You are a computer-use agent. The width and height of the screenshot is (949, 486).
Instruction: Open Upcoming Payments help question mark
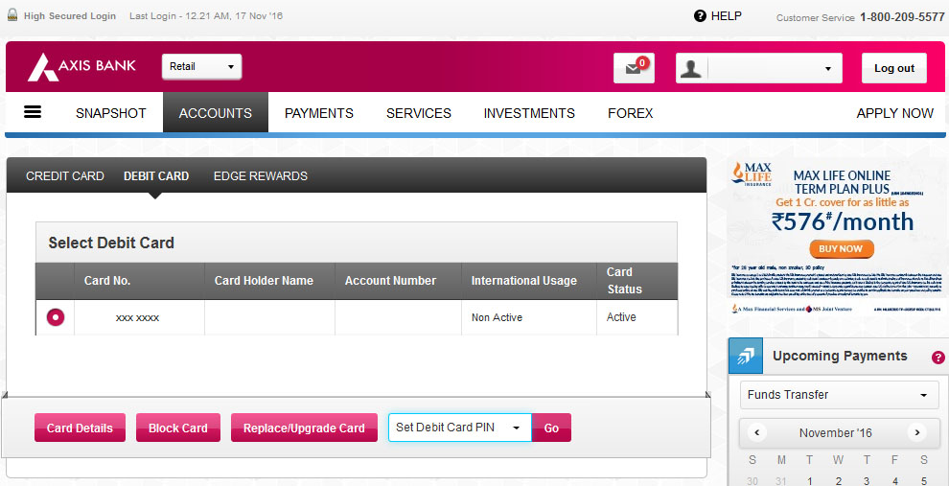(938, 358)
